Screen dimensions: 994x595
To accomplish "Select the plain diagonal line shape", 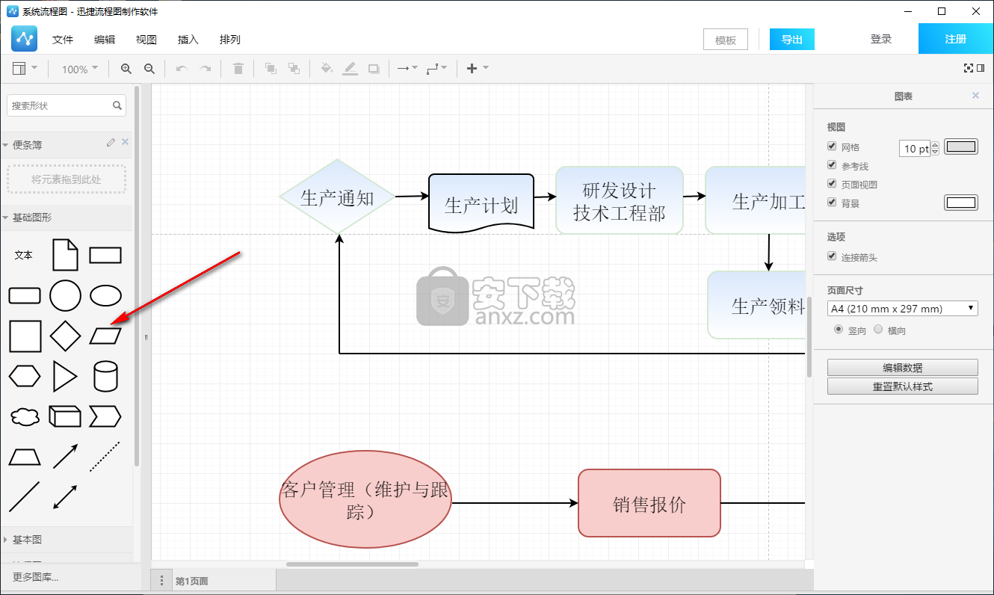I will (25, 497).
